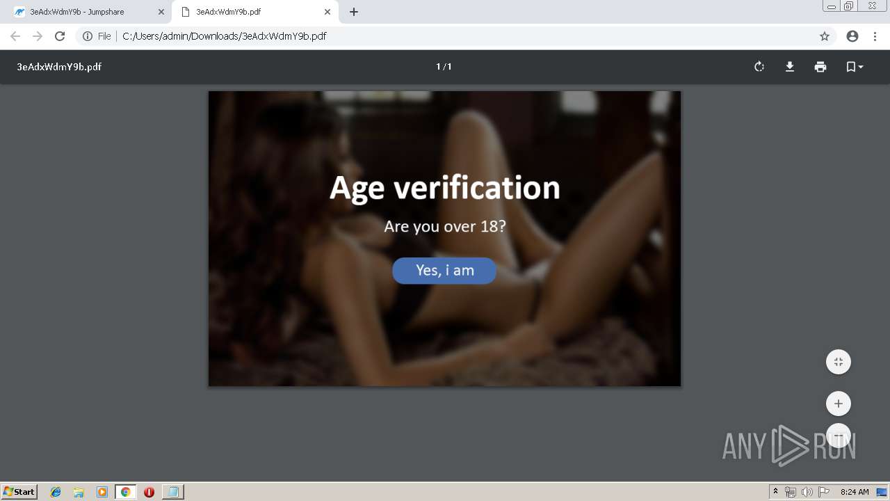Click the page number indicator 1 / 1
Image resolution: width=890 pixels, height=501 pixels.
click(x=444, y=67)
